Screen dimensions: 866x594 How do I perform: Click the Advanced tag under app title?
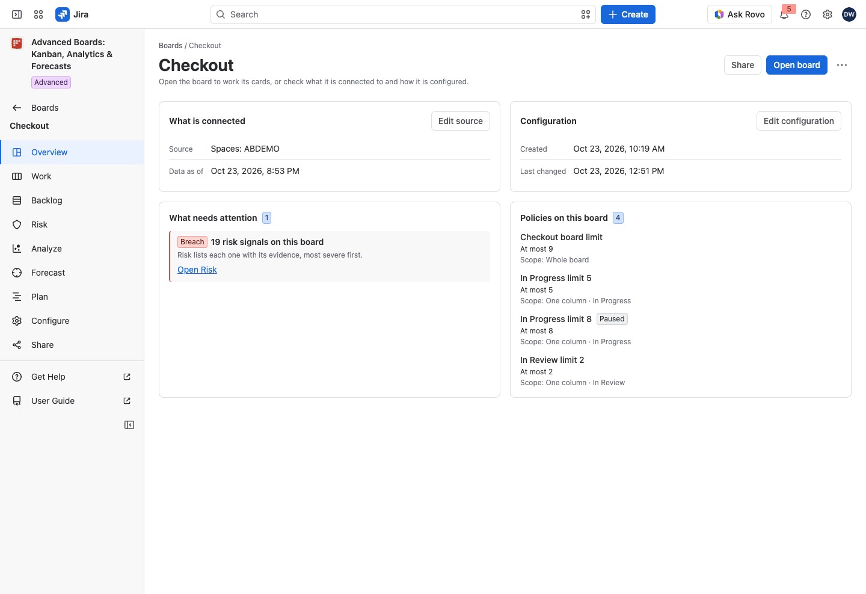[51, 82]
